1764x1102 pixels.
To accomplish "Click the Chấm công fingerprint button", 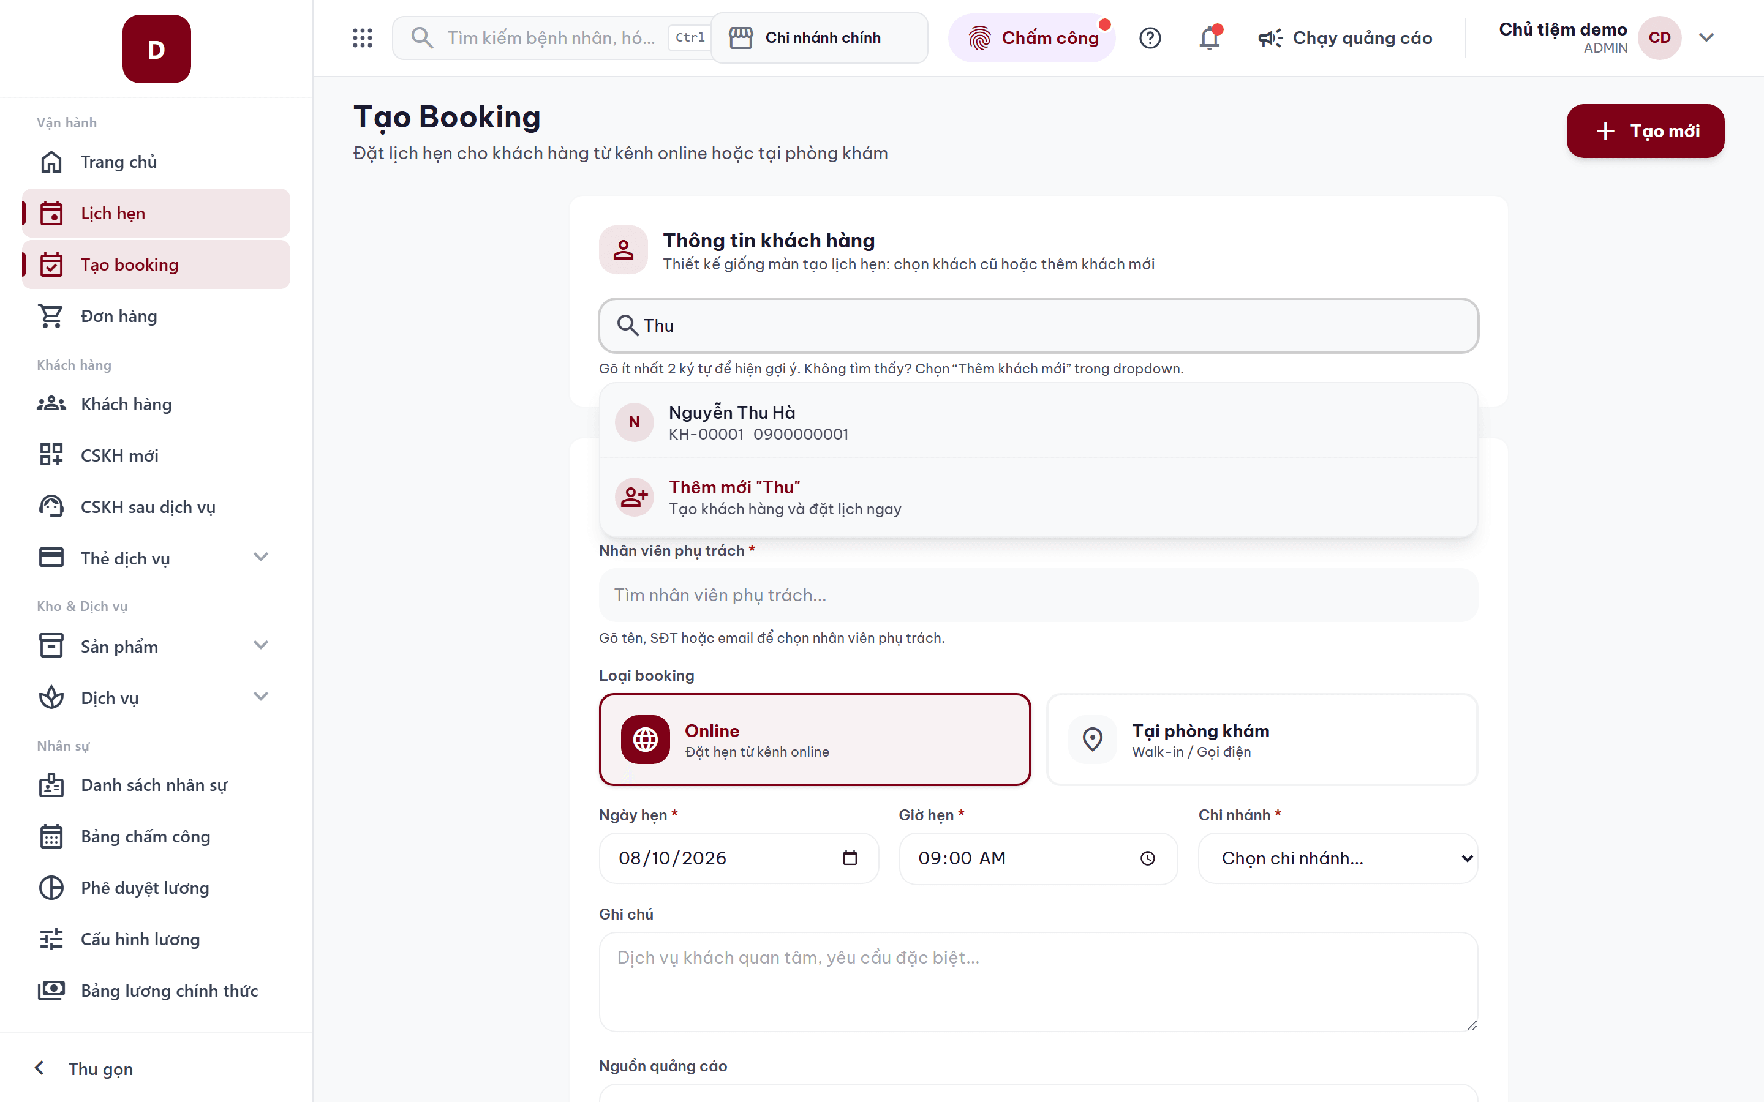I will [1032, 38].
